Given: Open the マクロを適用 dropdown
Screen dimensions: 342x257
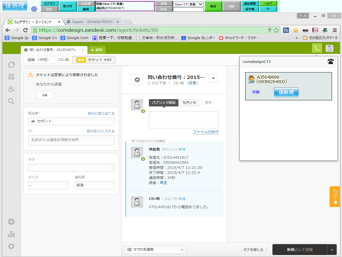Looking at the screenshot, I should click(155, 249).
